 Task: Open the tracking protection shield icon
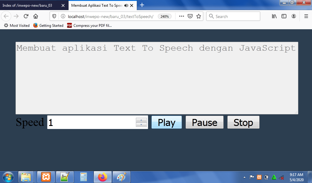coord(54,16)
